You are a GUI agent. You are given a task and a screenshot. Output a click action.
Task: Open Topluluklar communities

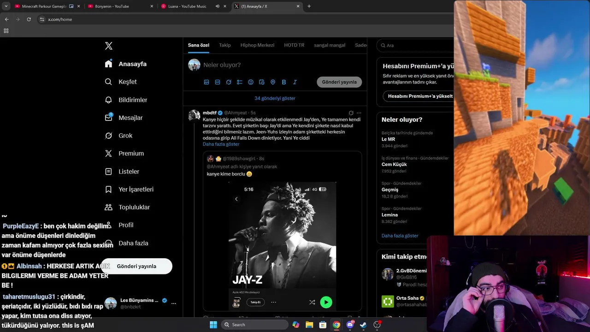pos(127,207)
